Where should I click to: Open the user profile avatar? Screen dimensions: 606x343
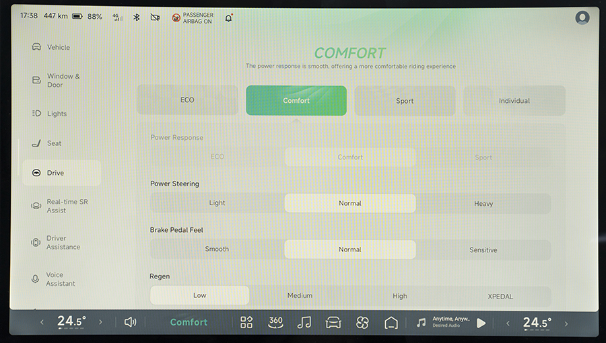click(x=582, y=17)
